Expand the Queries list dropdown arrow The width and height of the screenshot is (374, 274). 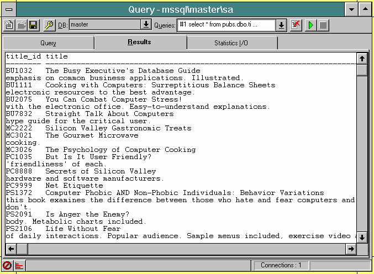pos(281,25)
